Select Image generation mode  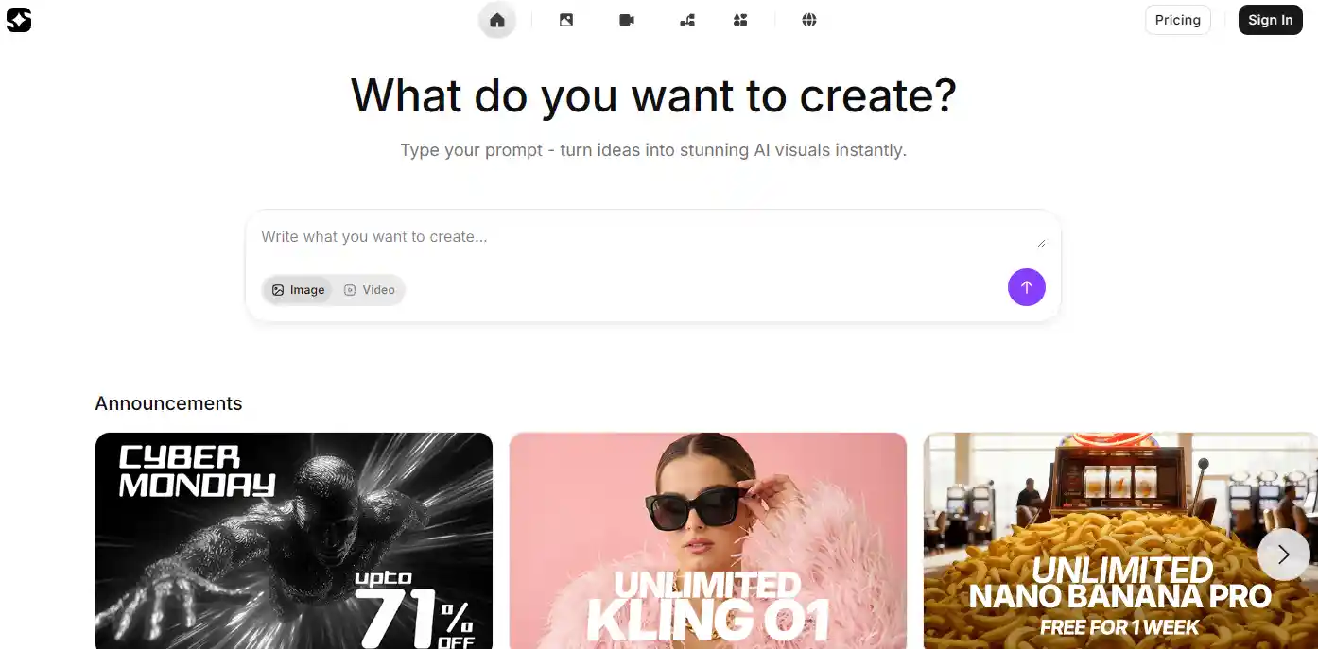[299, 290]
